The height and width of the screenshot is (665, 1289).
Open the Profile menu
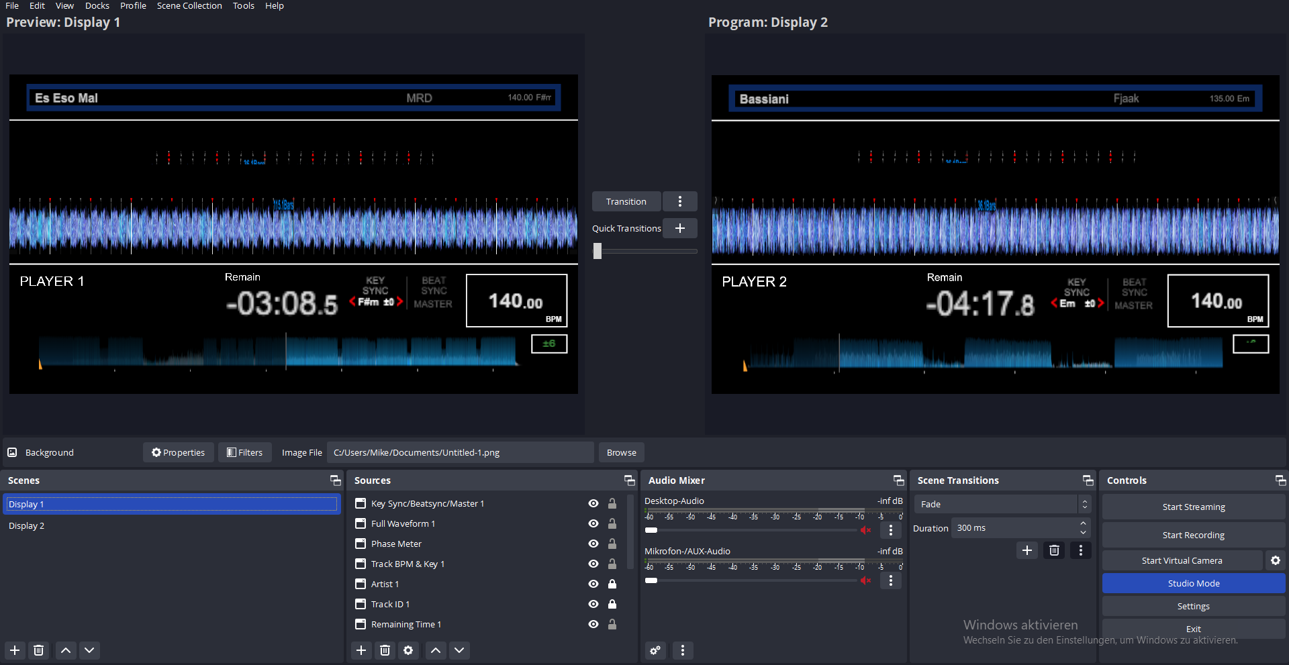(133, 5)
